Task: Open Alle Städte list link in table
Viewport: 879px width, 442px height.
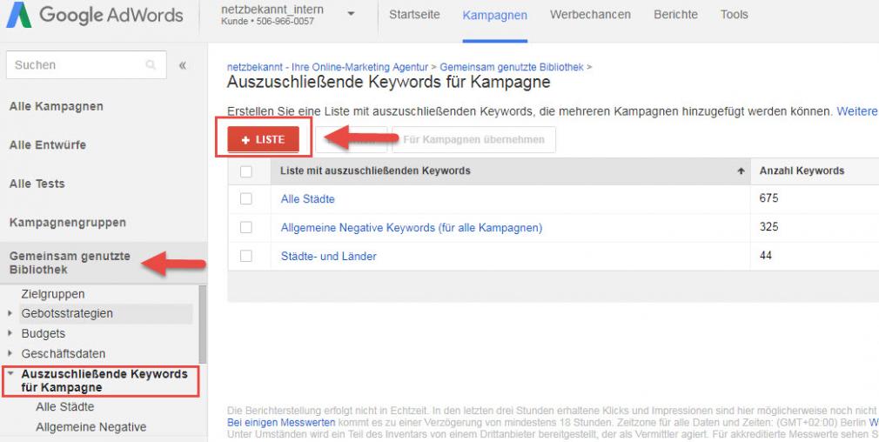Action: tap(308, 199)
